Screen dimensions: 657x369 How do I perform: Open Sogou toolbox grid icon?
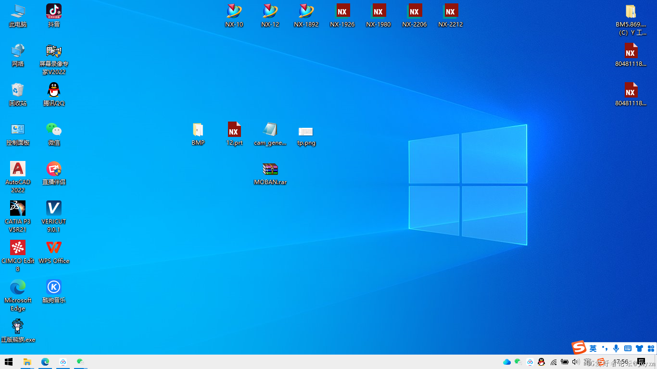pos(651,348)
